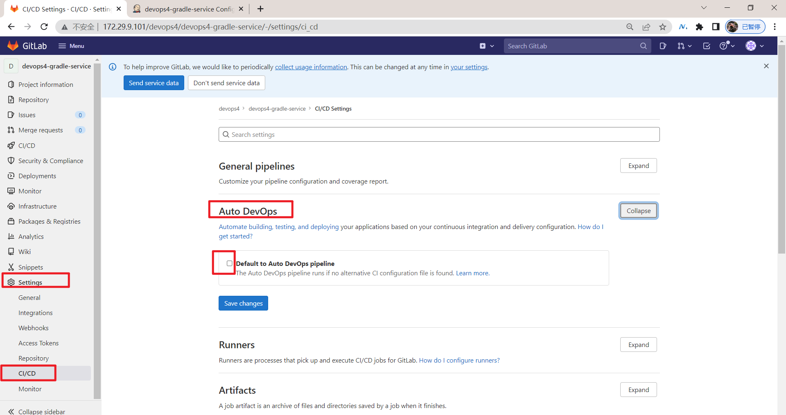Open the collect usage information link
Image resolution: width=786 pixels, height=415 pixels.
click(x=311, y=67)
